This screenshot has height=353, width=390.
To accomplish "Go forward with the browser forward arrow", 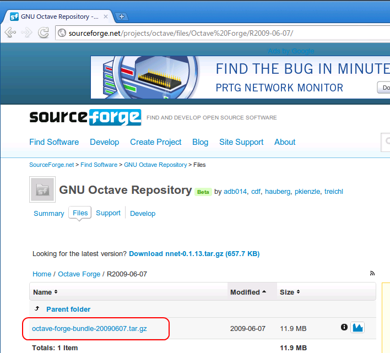I will [x=26, y=32].
